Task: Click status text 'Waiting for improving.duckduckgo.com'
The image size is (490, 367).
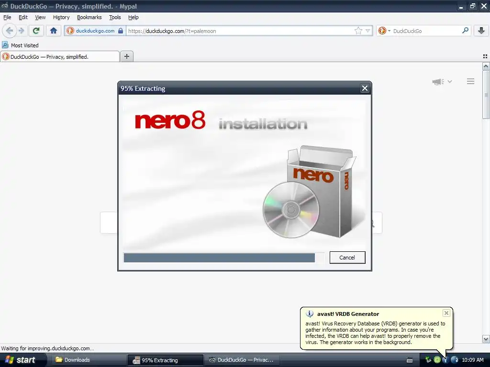Action: click(x=47, y=348)
